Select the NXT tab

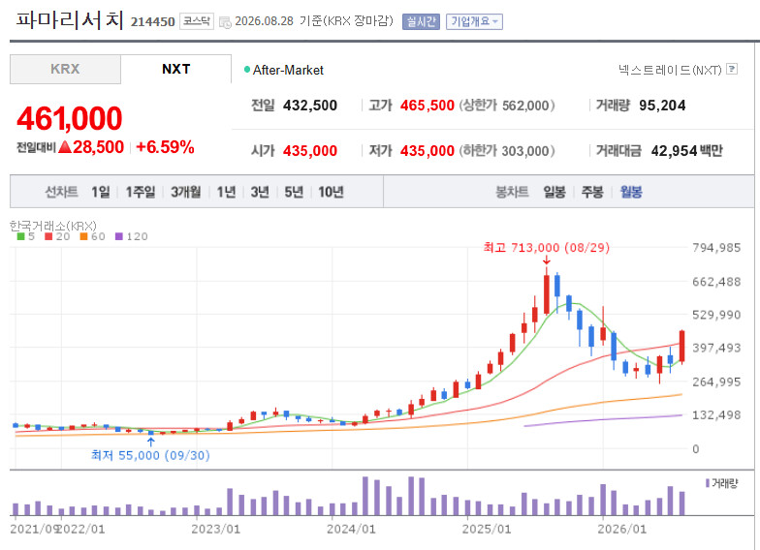coord(176,70)
